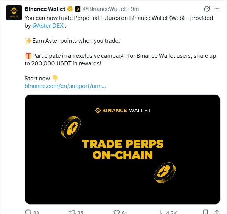Open the 9m post timestamp
The image size is (227, 214).
135,9
